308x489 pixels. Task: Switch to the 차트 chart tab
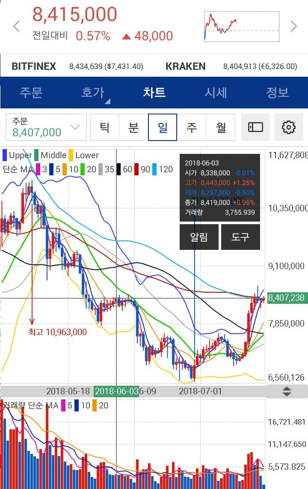click(154, 93)
